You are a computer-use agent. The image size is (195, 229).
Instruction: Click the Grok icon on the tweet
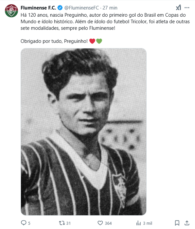point(178,8)
